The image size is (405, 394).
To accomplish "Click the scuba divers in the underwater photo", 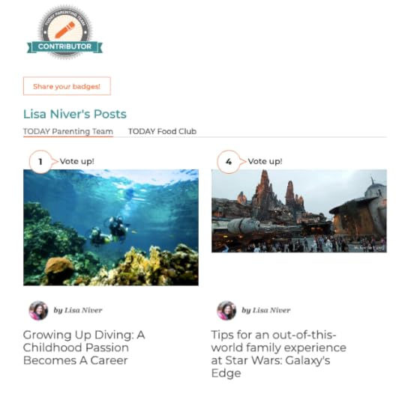I will tap(109, 231).
